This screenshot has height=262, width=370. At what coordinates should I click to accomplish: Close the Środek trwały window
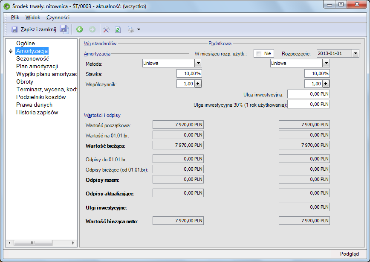(x=357, y=5)
